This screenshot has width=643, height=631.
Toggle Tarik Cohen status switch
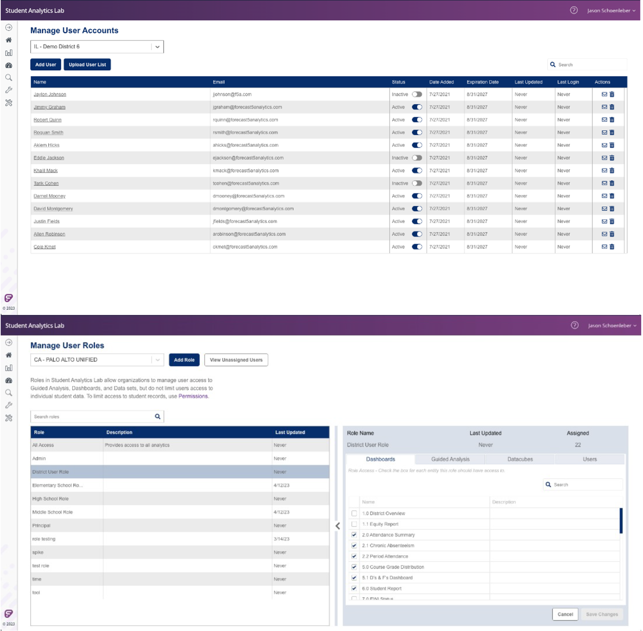(417, 183)
